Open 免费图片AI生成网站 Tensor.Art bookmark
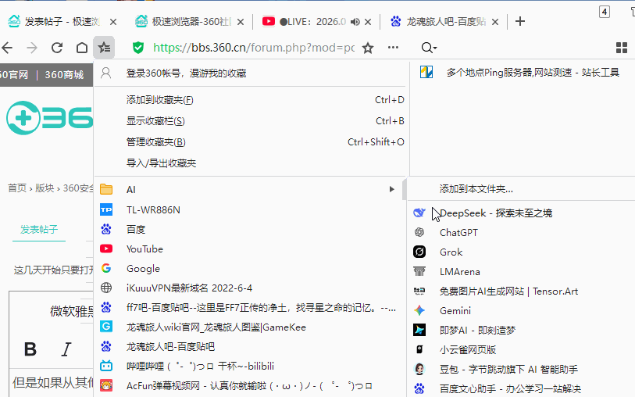This screenshot has width=635, height=397. coord(521,291)
